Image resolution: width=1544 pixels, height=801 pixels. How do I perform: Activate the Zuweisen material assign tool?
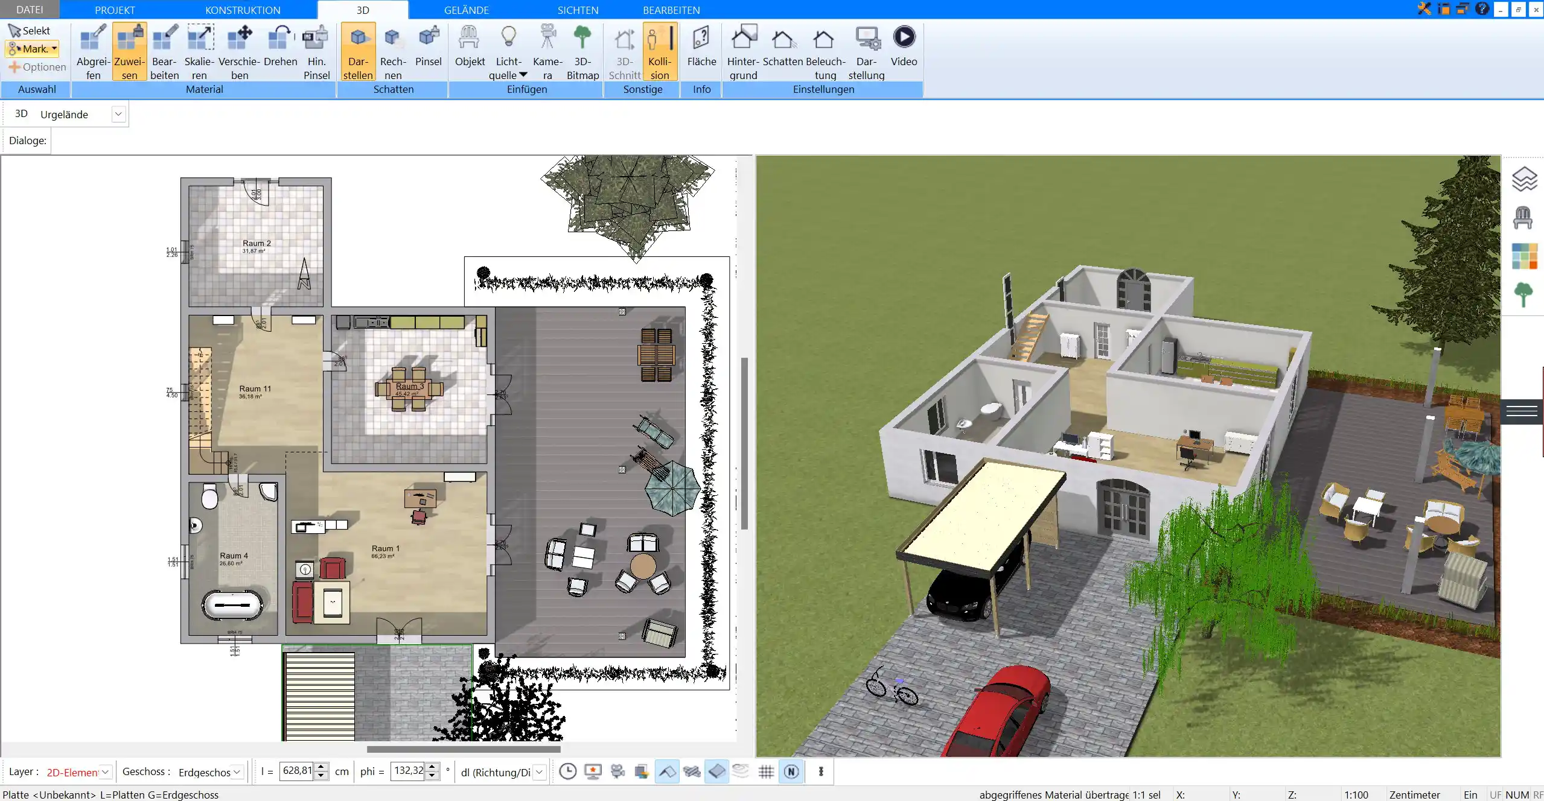pos(129,52)
